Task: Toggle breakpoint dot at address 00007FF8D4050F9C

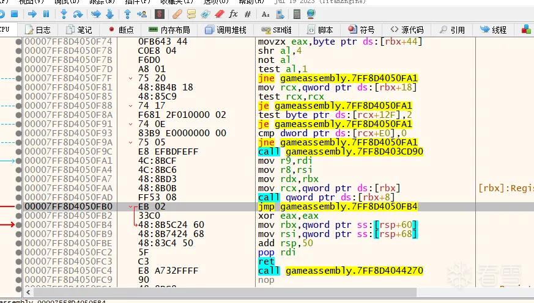Action: coord(18,151)
